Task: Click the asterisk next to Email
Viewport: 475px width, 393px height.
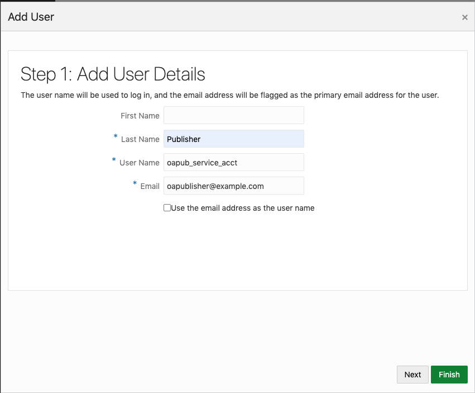Action: [134, 183]
